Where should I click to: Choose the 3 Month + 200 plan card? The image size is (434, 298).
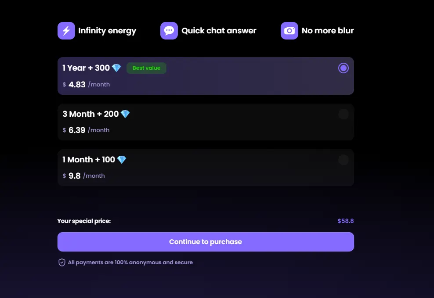[206, 122]
